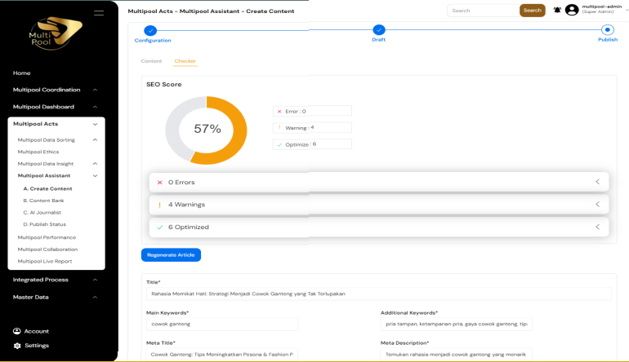Open C. AI Journalist menu item
Image resolution: width=629 pixels, height=362 pixels.
[x=42, y=213]
